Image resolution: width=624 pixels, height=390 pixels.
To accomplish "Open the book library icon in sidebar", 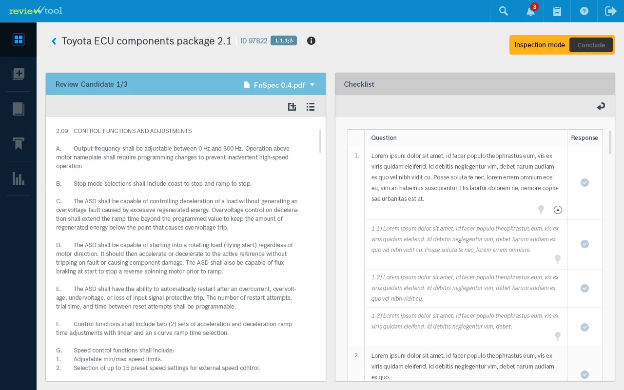I will click(x=19, y=109).
